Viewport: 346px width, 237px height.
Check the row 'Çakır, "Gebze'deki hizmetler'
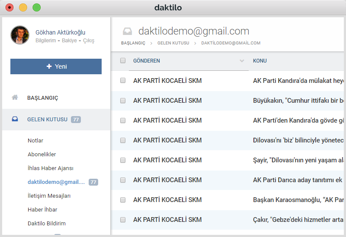[x=123, y=220]
